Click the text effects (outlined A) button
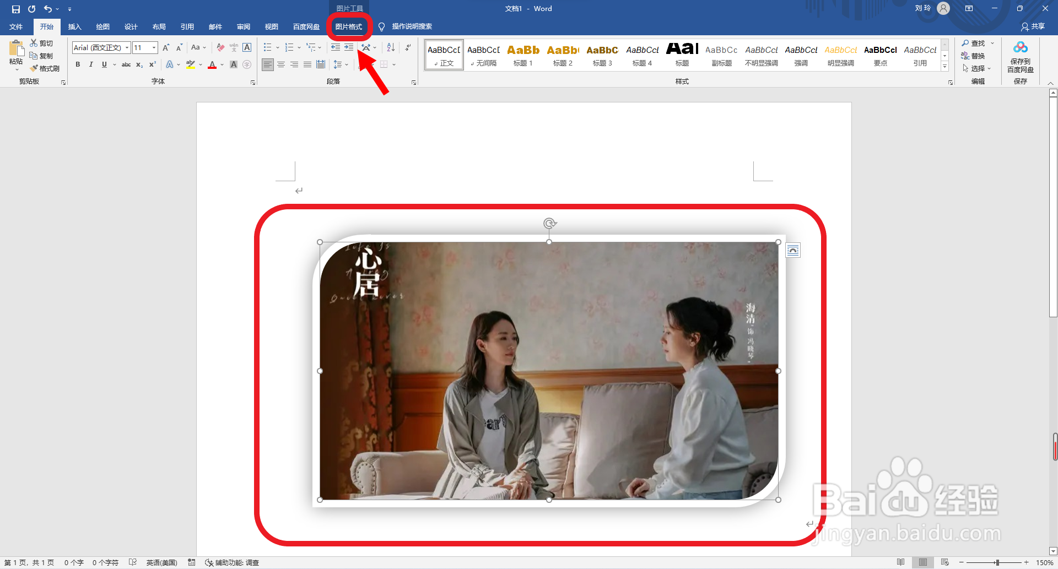This screenshot has width=1058, height=569. point(170,64)
